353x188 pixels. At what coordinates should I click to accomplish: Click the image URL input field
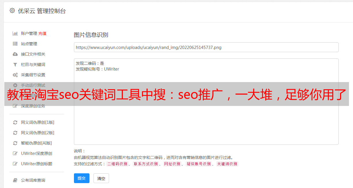coord(206,47)
